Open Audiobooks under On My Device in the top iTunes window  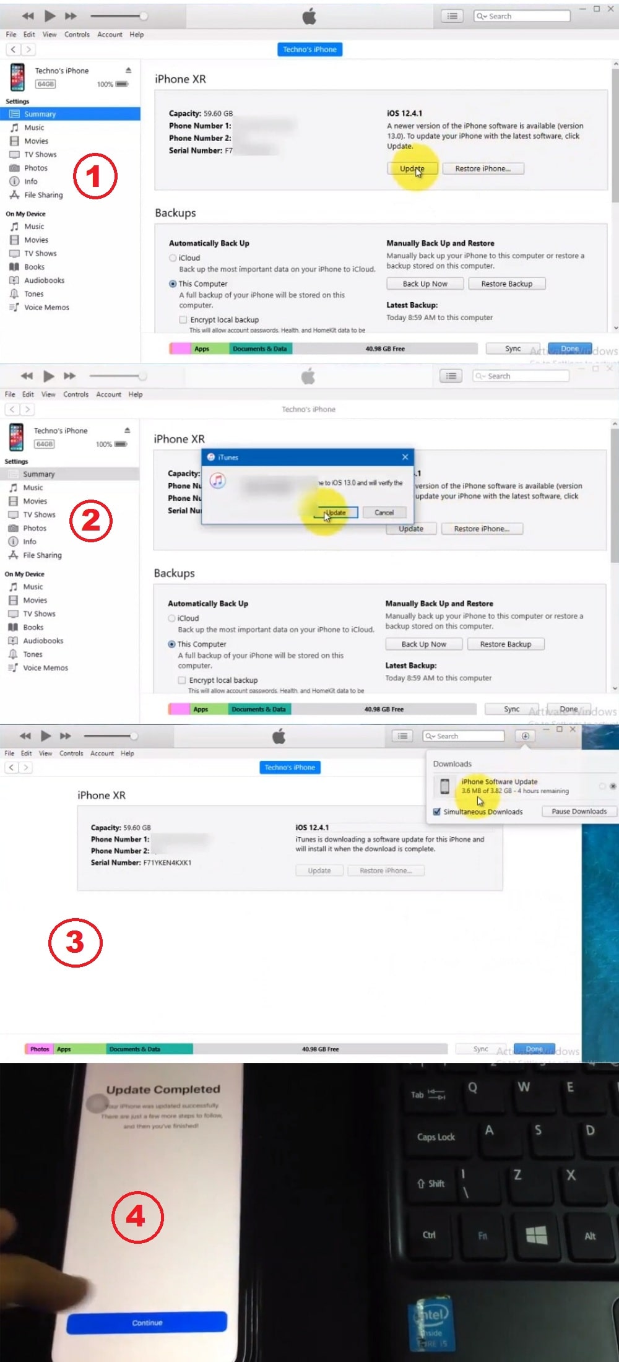44,280
